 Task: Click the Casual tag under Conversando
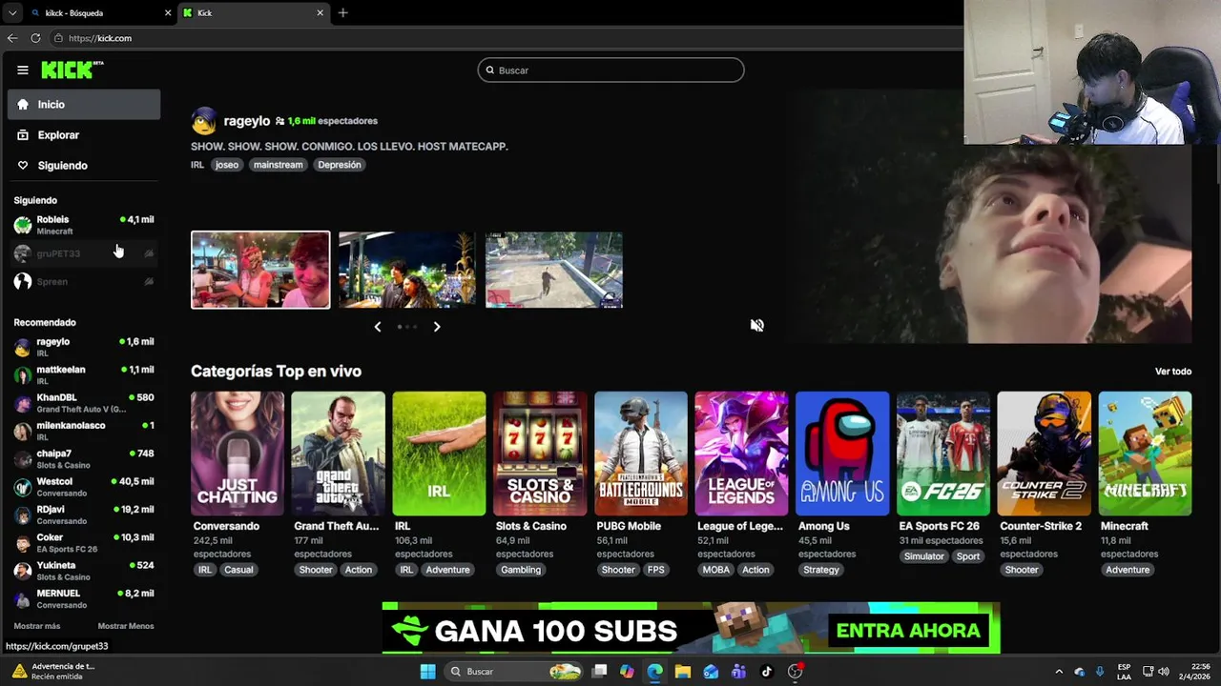coord(238,570)
